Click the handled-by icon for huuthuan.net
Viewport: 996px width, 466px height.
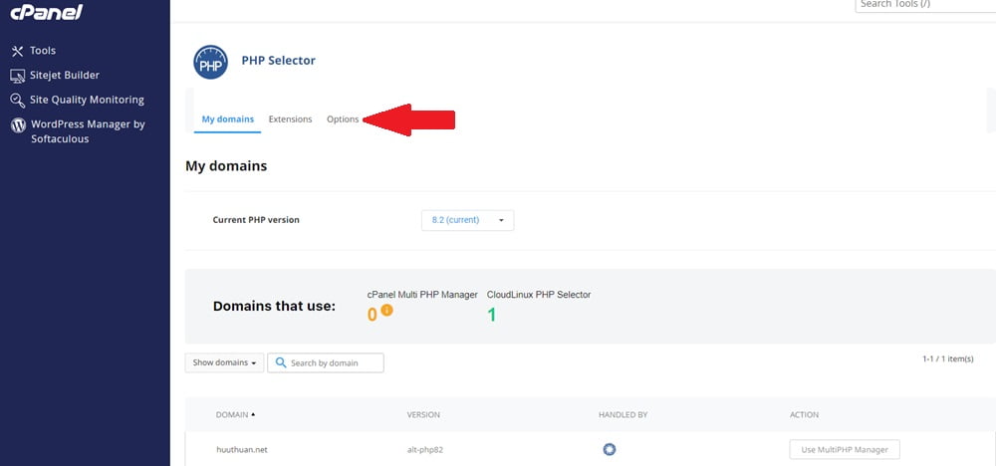click(x=610, y=449)
